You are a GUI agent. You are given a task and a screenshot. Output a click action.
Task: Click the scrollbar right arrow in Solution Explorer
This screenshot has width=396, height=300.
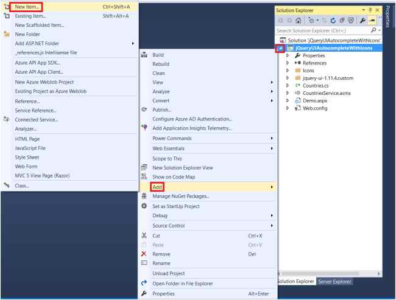(x=378, y=273)
